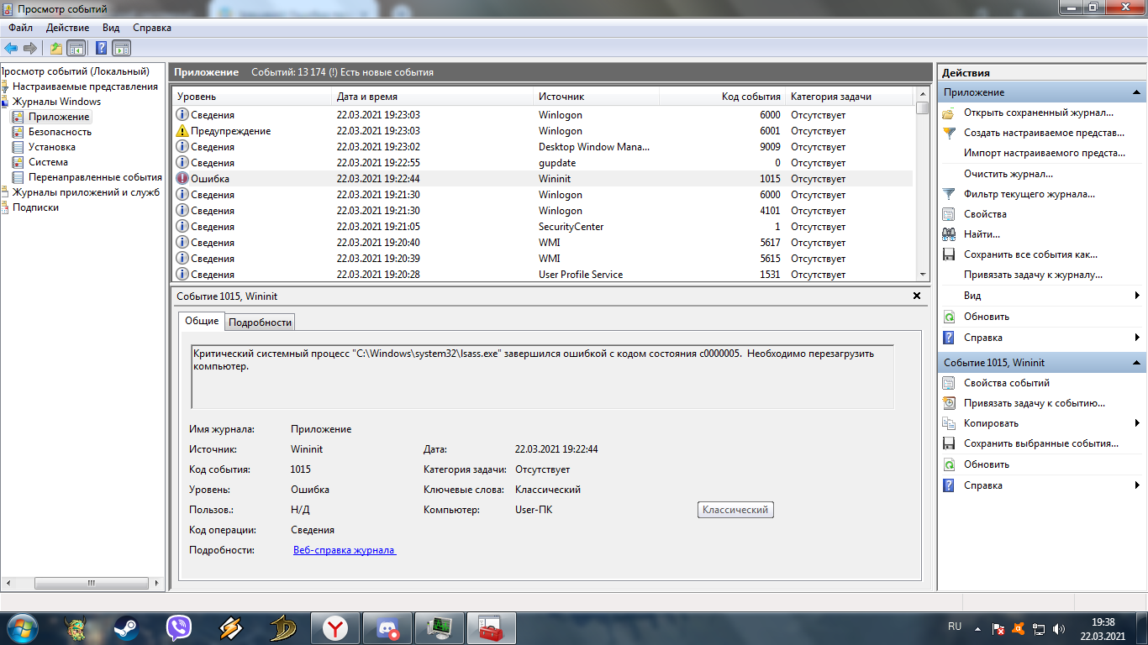This screenshot has width=1148, height=645.
Task: Toggle the console tree show/hide toolbar icon
Action: pos(76,48)
